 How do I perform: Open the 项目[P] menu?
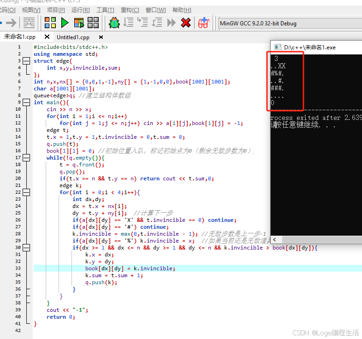(56, 10)
